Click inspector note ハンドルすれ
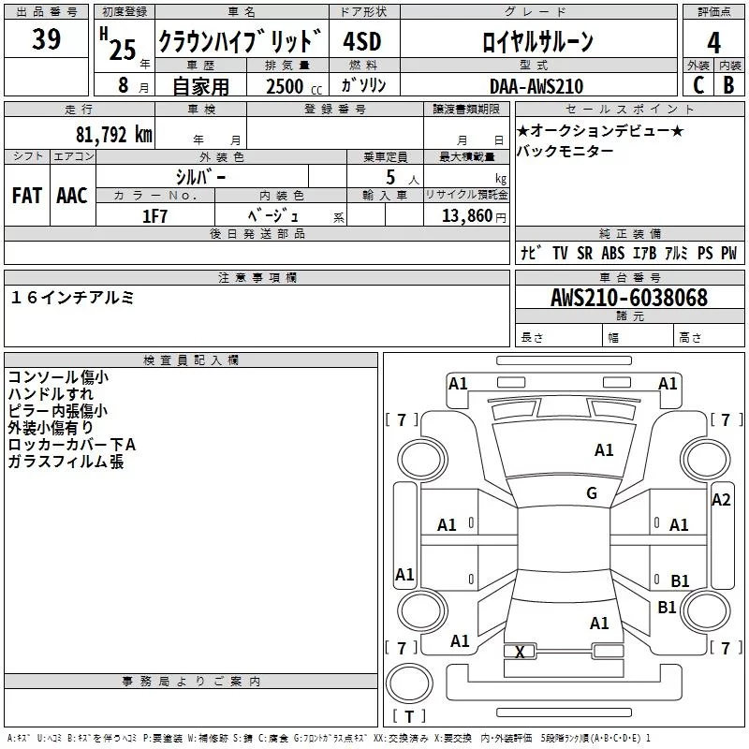This screenshot has height=749, width=749. pos(51,394)
